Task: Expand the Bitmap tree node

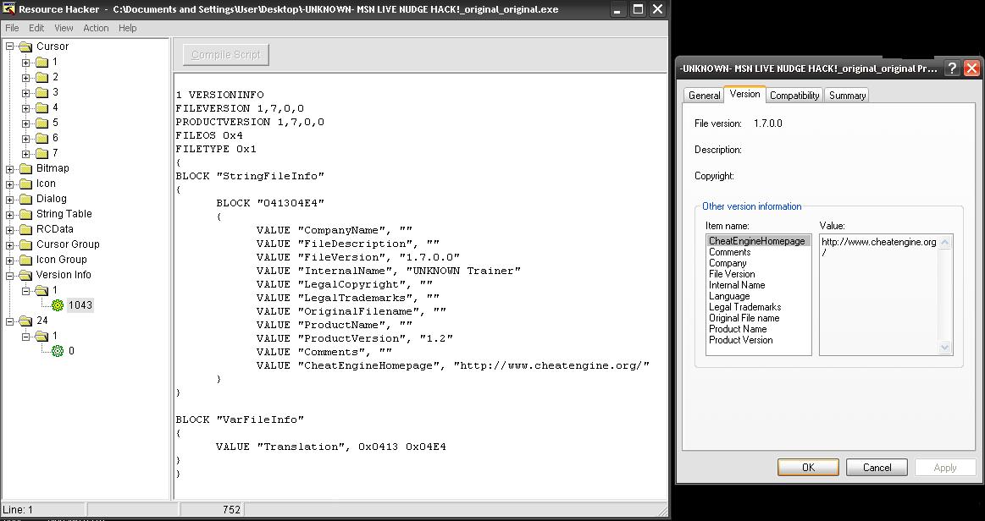Action: (x=10, y=168)
